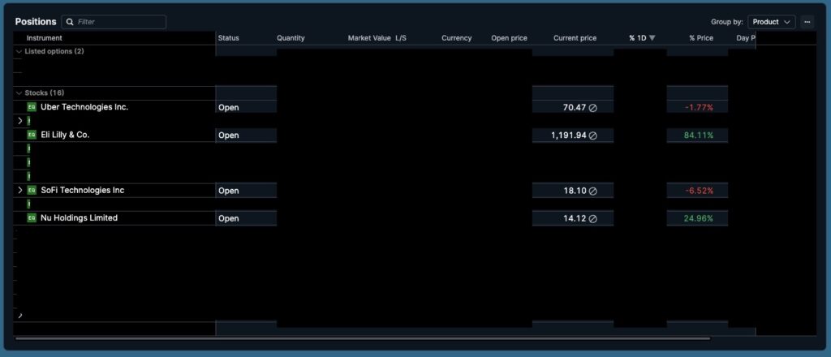Expand the row below Uber Technologies

tap(20, 121)
